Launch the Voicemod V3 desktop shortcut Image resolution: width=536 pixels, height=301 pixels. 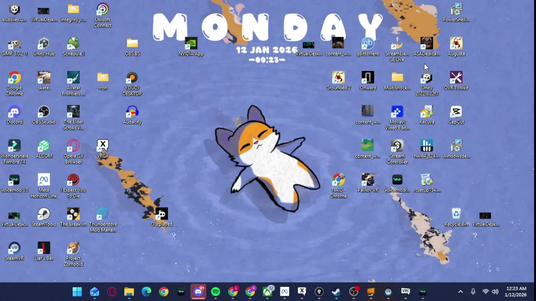tap(14, 183)
